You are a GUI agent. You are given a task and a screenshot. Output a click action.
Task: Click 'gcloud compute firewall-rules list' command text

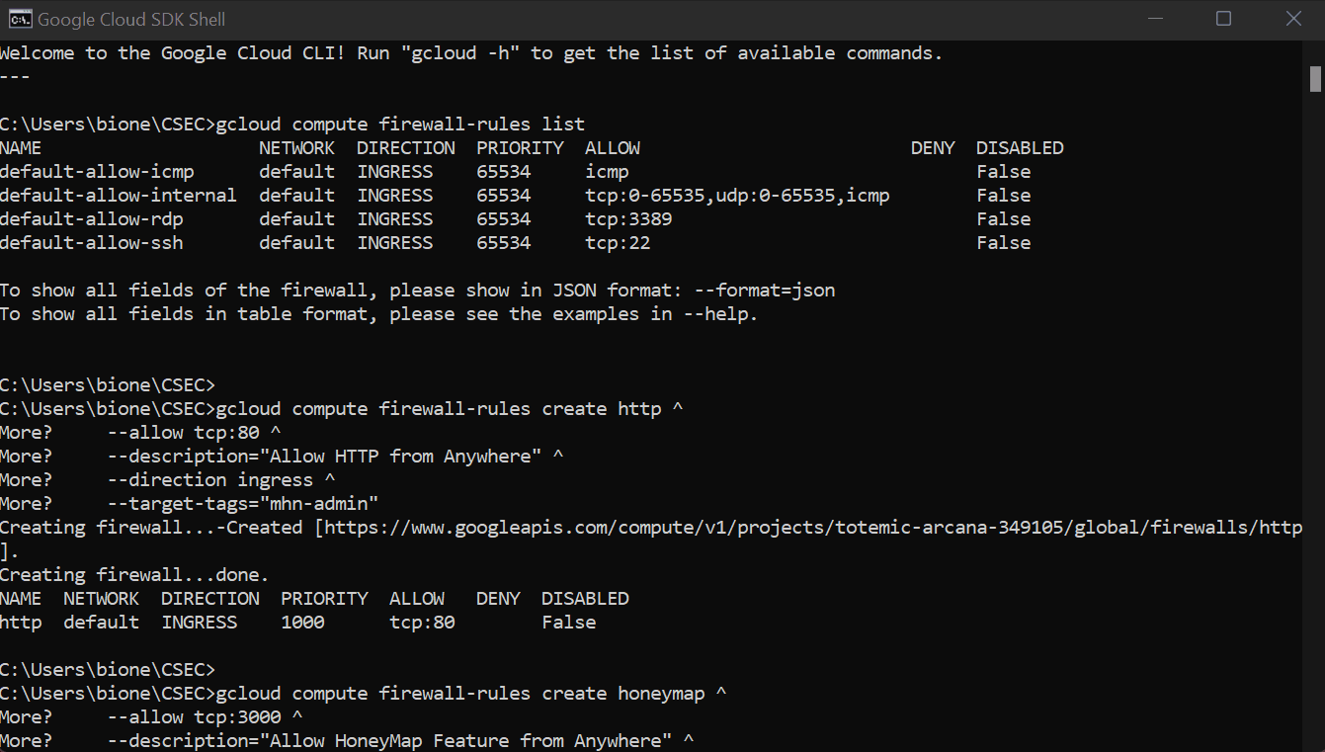click(x=400, y=125)
